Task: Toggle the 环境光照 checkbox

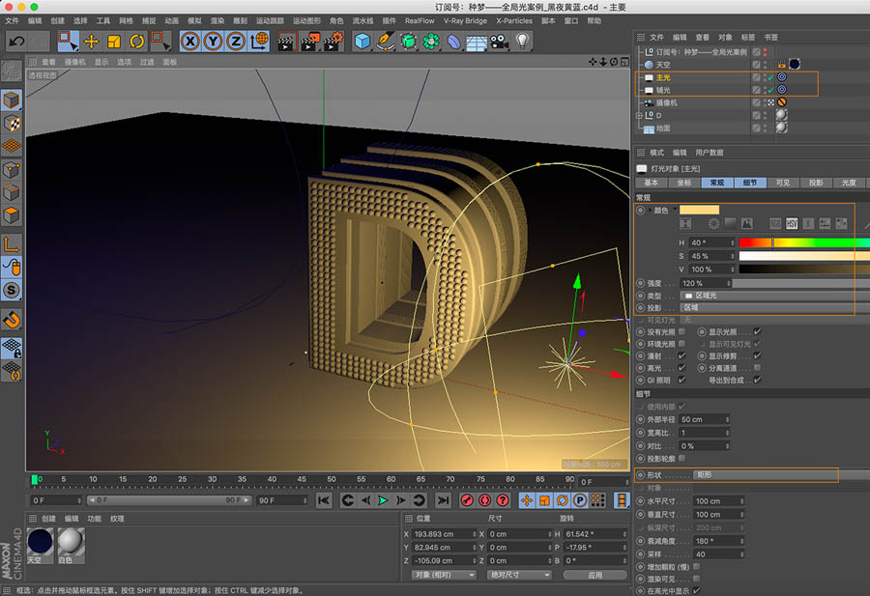Action: click(681, 344)
